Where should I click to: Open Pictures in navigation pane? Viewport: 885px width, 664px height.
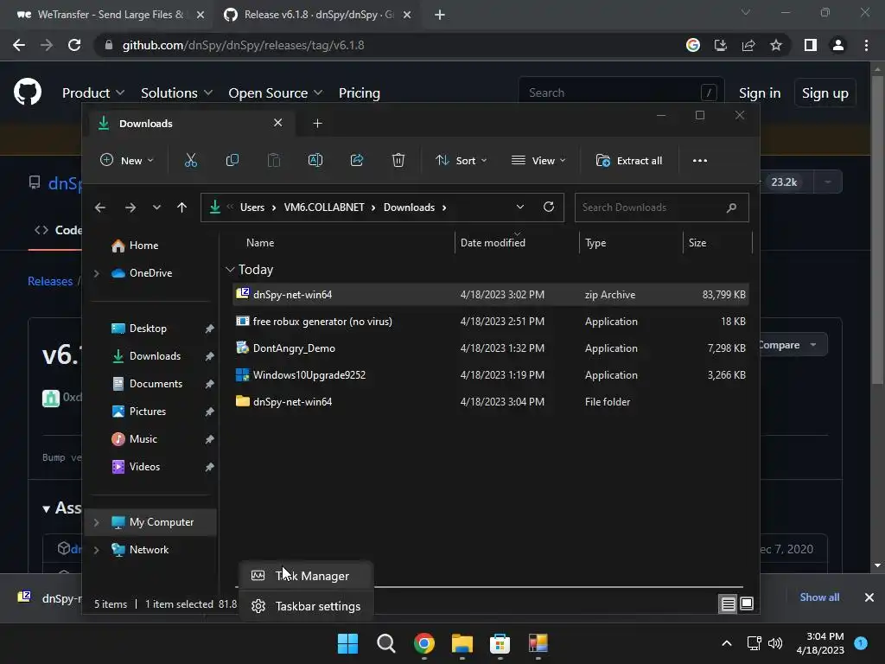(x=148, y=412)
